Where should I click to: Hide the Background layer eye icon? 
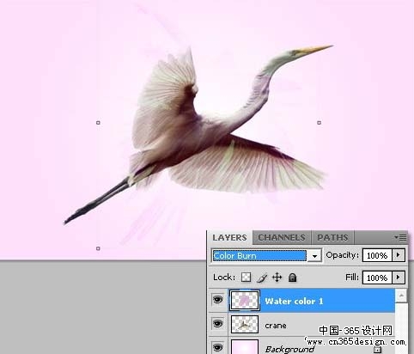[x=218, y=348]
